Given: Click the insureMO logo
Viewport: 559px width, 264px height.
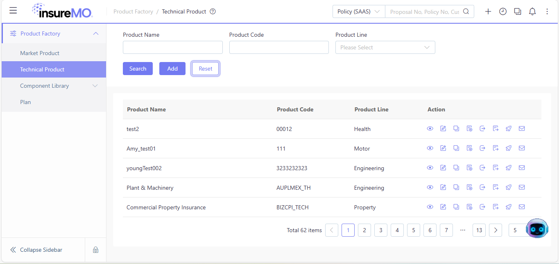Looking at the screenshot, I should coord(62,11).
